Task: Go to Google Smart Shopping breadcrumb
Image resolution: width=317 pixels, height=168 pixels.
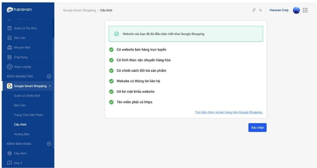Action: (x=79, y=10)
